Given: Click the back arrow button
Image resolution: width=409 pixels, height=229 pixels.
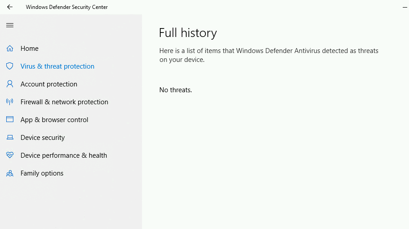Looking at the screenshot, I should (x=10, y=7).
